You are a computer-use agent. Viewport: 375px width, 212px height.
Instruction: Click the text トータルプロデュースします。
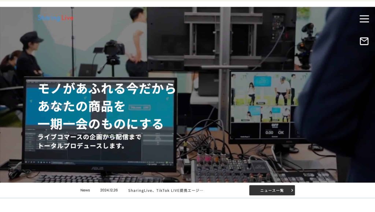point(83,146)
